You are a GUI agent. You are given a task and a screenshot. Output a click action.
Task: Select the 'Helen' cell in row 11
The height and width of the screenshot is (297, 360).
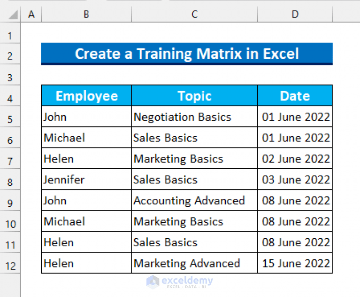click(86, 242)
